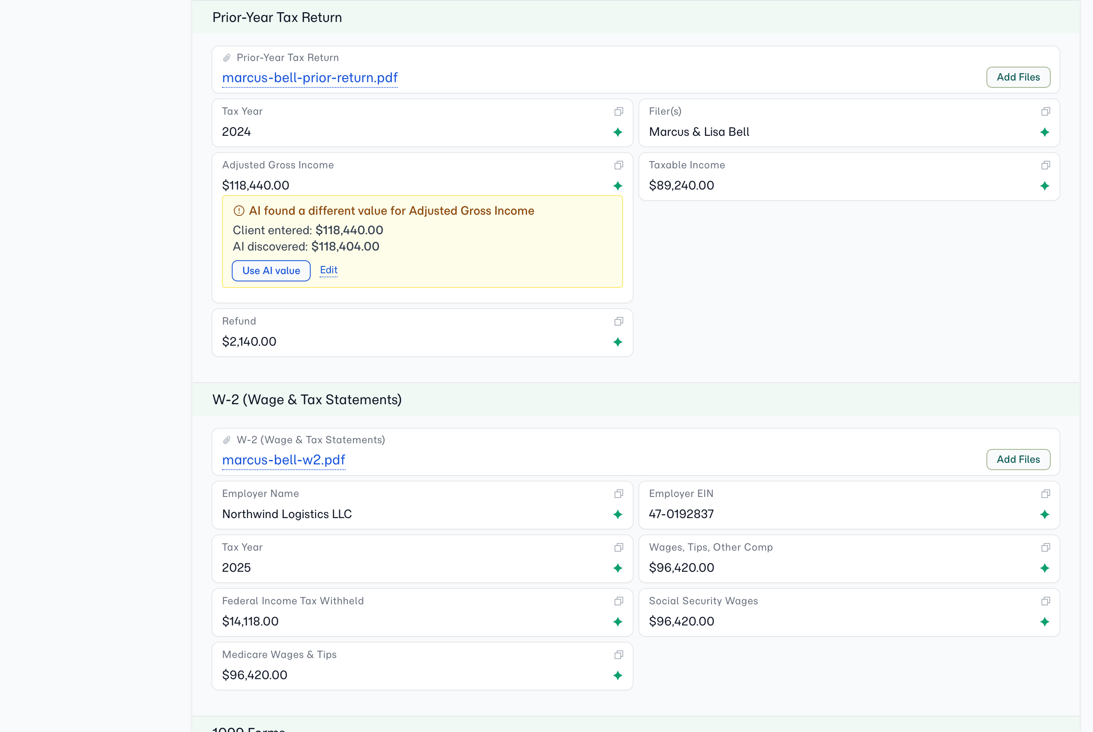Click AI sparkle icon for Federal Income Tax Withheld
The height and width of the screenshot is (732, 1093).
click(x=618, y=622)
